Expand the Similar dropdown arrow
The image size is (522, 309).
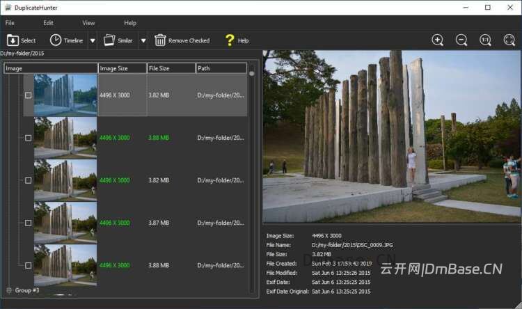(143, 40)
